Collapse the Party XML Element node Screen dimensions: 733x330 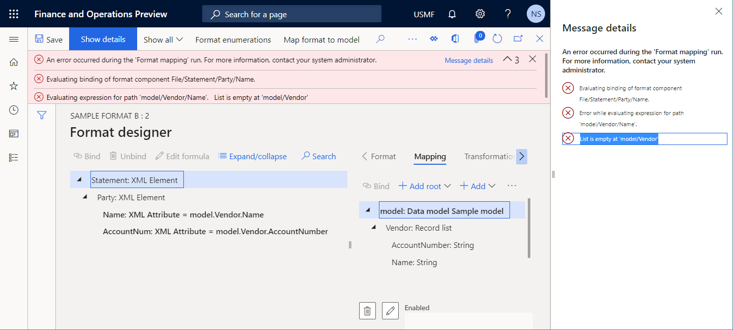85,197
